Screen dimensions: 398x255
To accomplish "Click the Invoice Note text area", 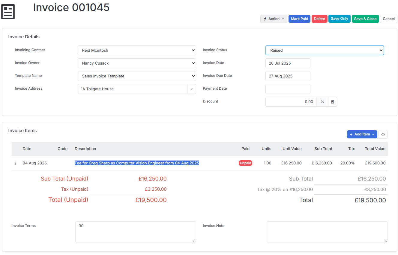I will click(x=327, y=232).
